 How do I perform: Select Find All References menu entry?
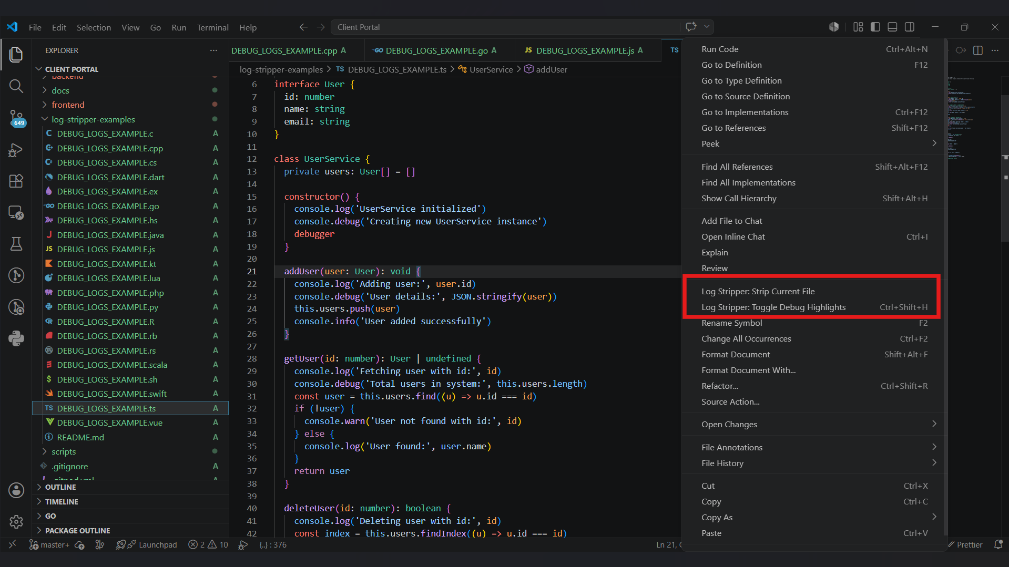(814, 167)
